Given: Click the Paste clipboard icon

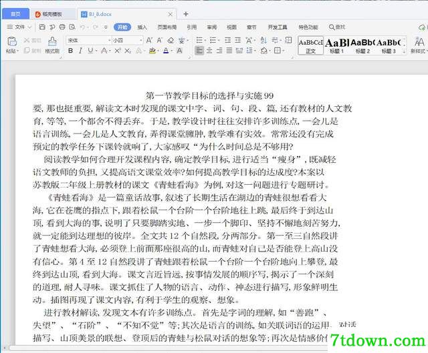Looking at the screenshot, I should tap(12, 41).
